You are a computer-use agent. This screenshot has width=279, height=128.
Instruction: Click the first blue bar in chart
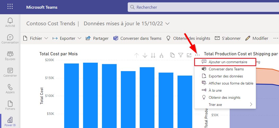(72, 96)
